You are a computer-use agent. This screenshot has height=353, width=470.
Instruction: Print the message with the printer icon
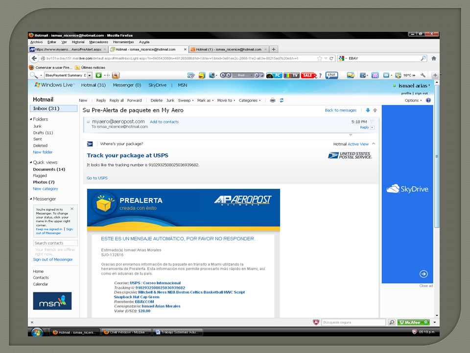(273, 100)
